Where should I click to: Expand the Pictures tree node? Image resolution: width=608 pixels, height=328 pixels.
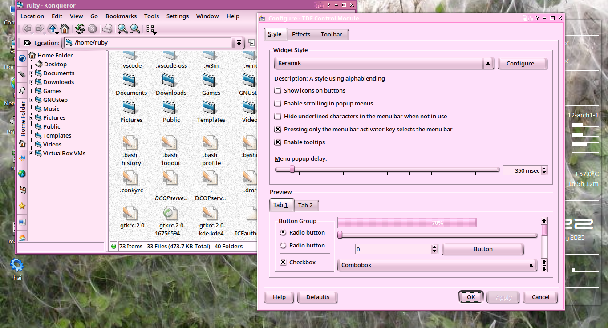pyautogui.click(x=32, y=118)
